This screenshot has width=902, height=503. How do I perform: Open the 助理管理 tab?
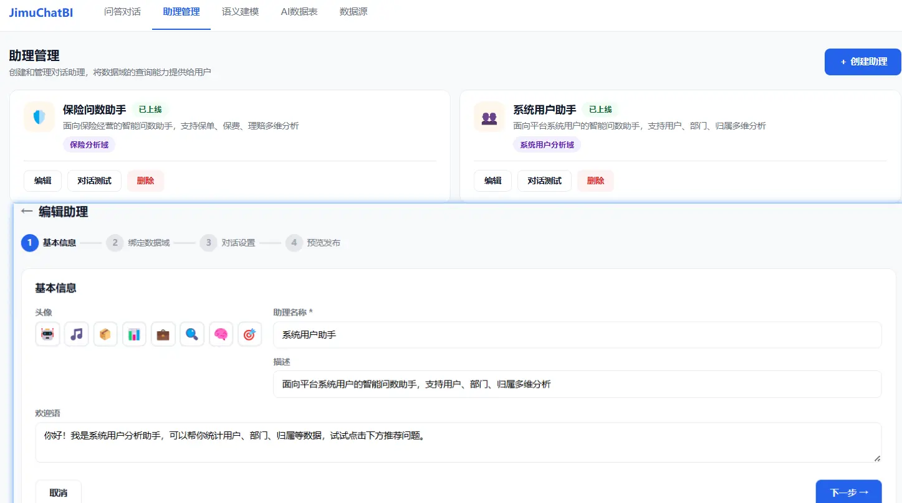181,12
